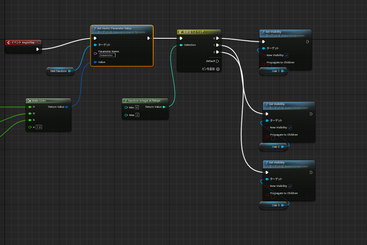
Task: Click the A alpha value field on Make Color
Action: pos(39,127)
